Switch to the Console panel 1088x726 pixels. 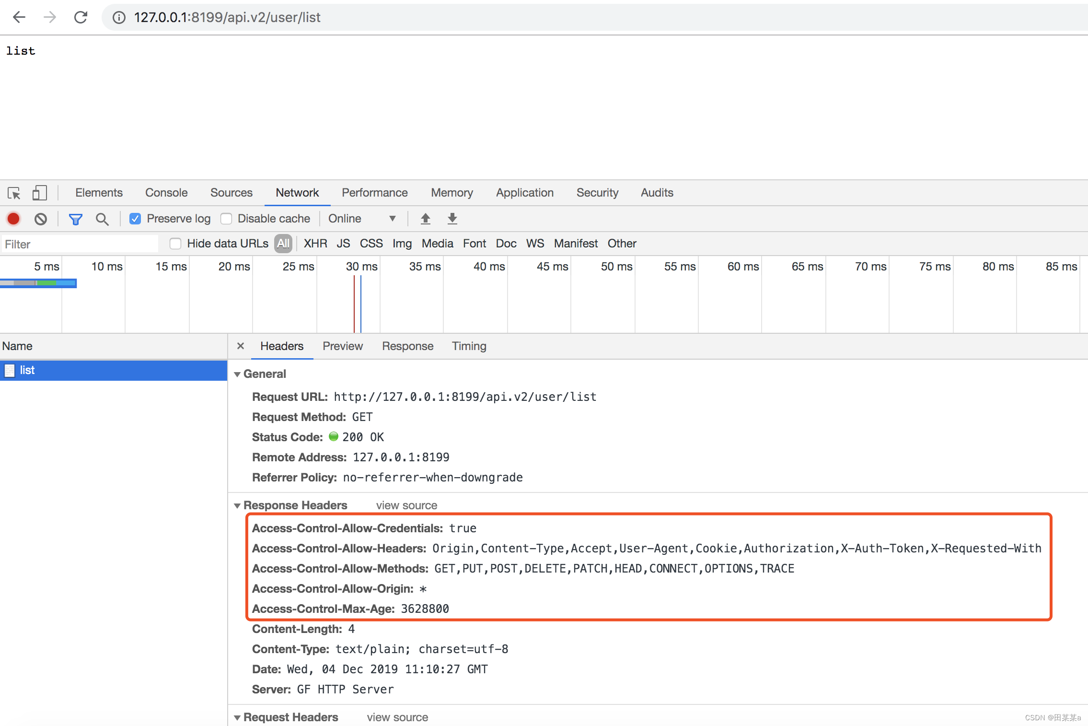point(165,192)
